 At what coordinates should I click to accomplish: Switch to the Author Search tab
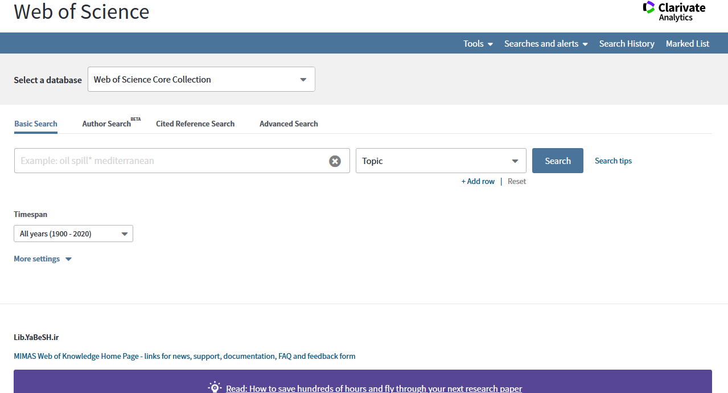(106, 124)
